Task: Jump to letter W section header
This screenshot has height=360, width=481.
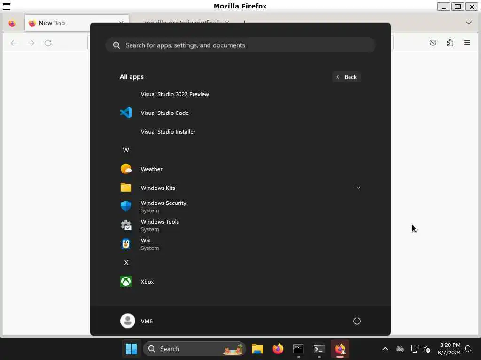Action: 126,150
